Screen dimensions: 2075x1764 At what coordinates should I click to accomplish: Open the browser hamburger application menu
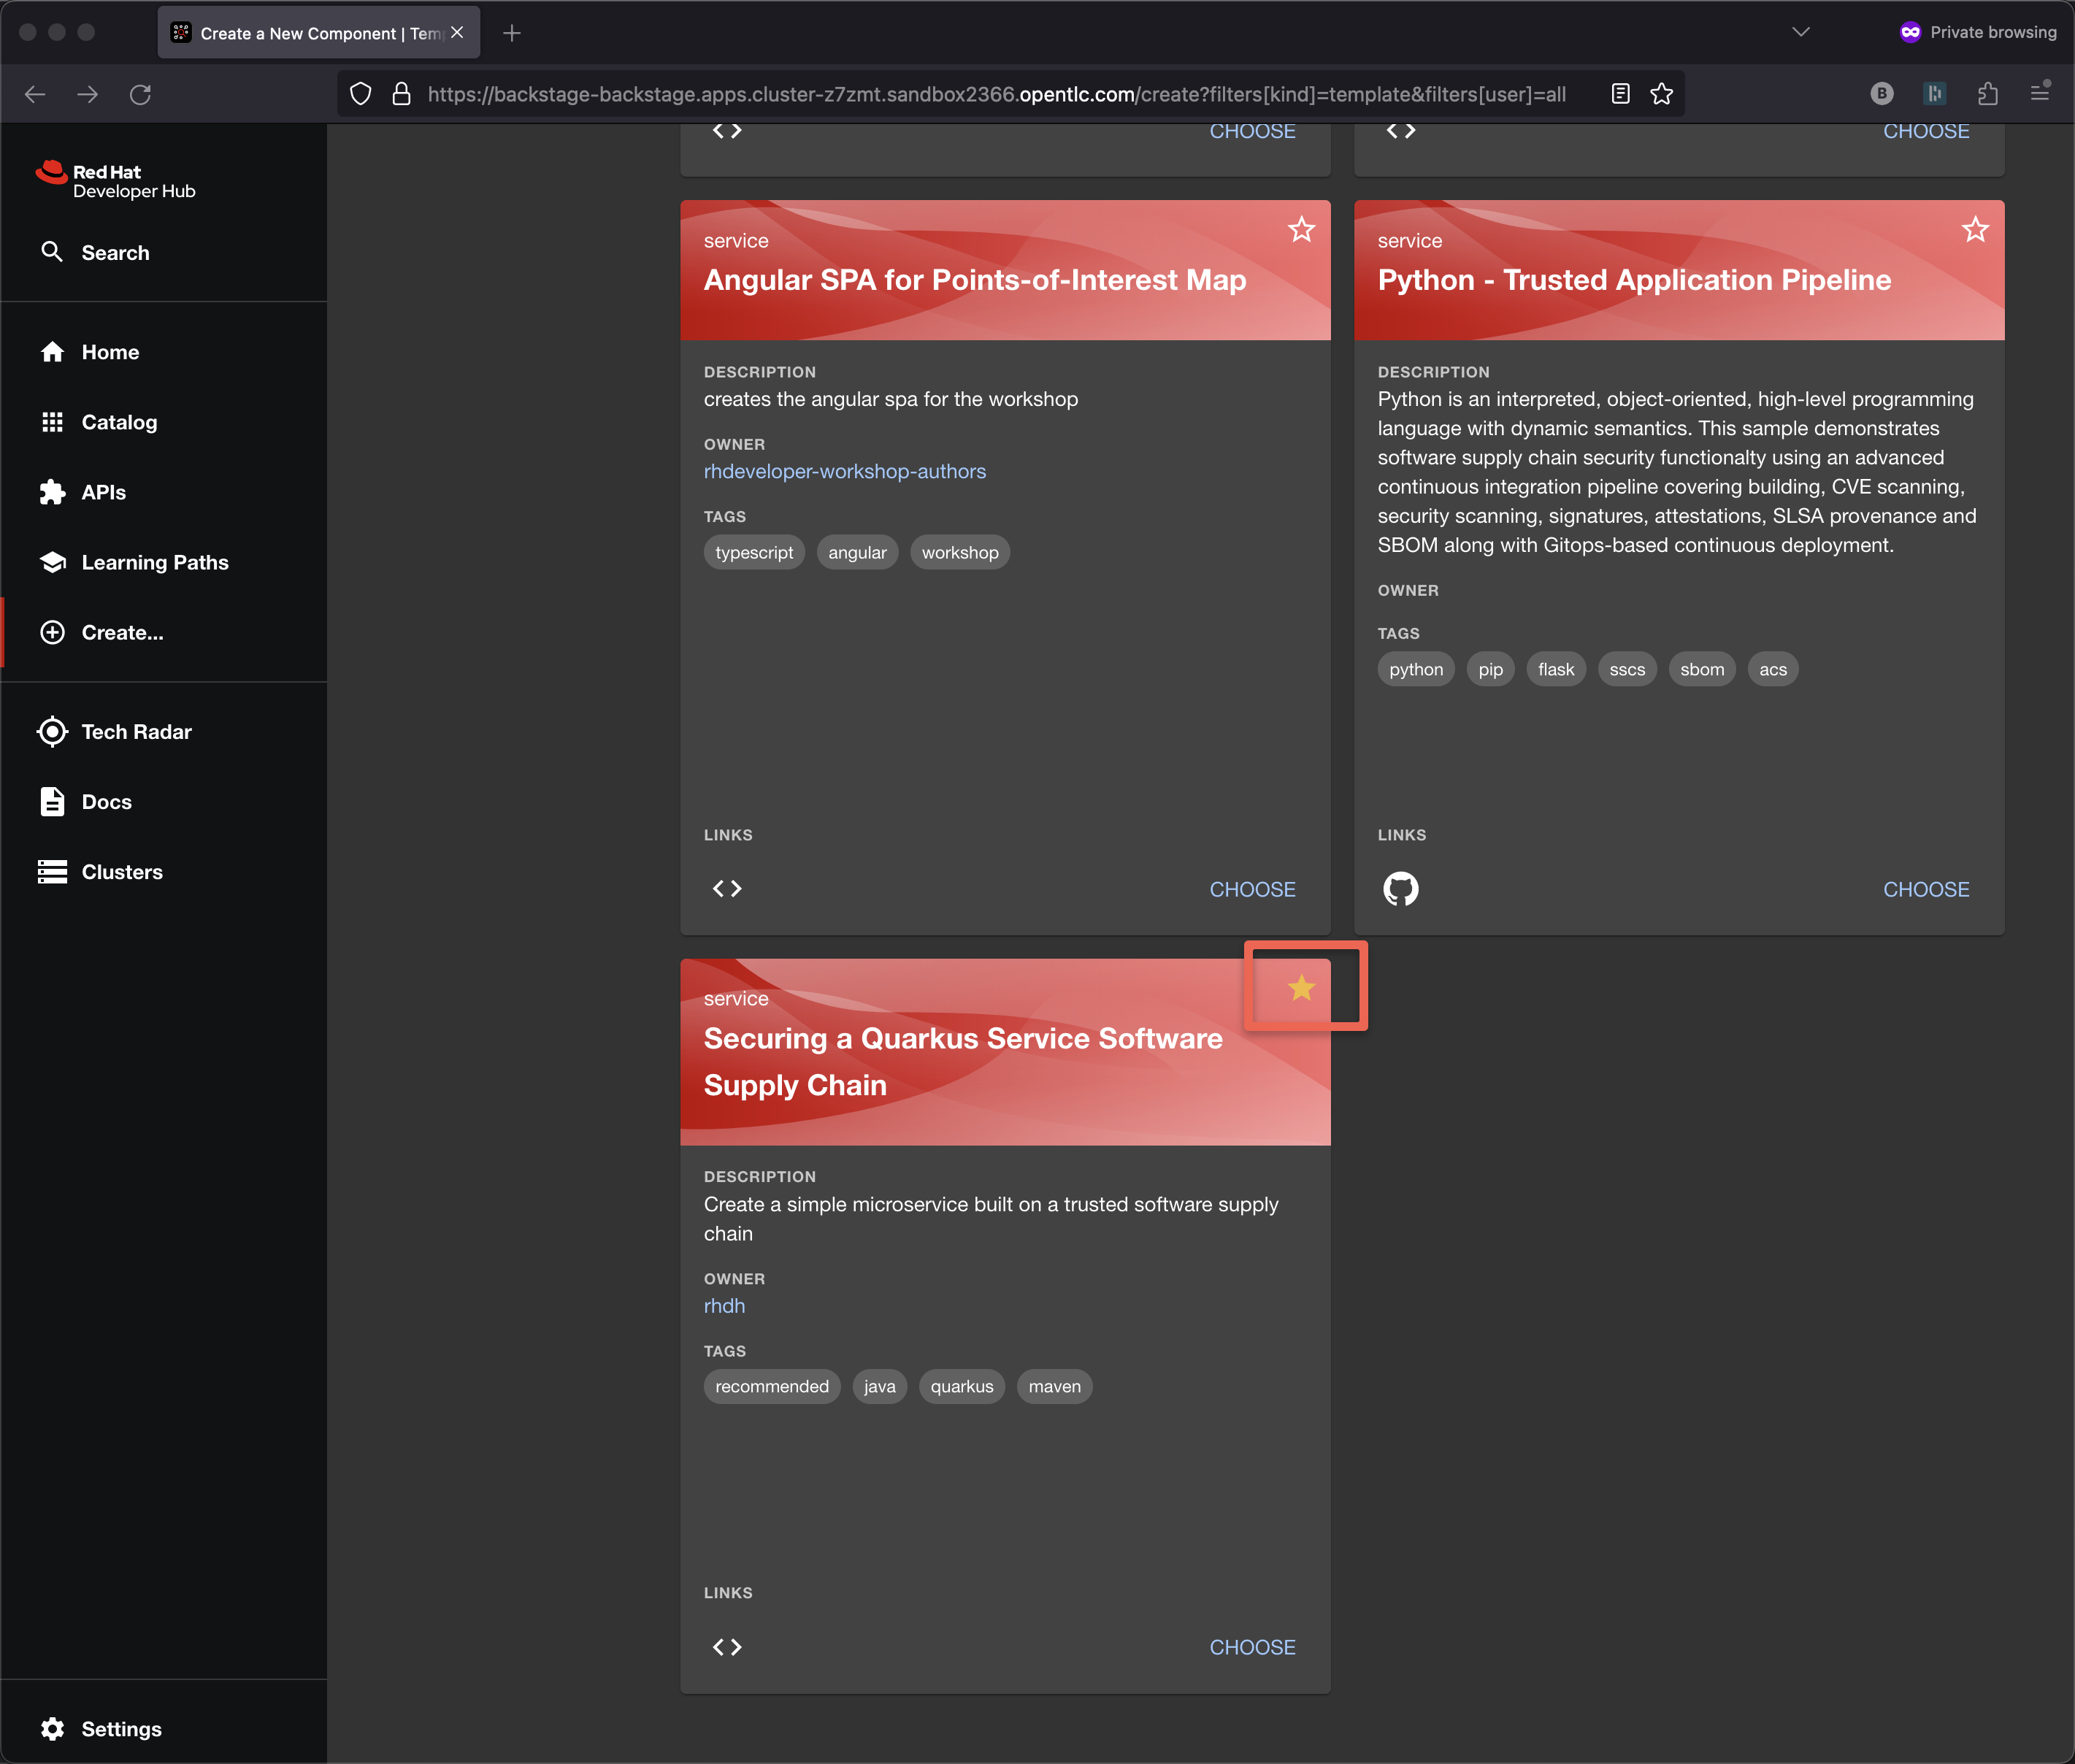(2040, 93)
